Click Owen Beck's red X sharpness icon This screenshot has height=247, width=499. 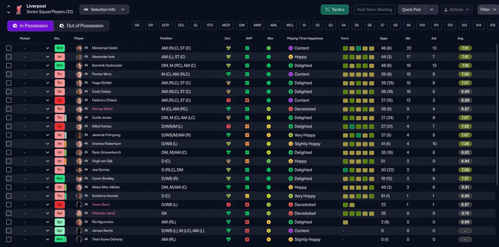click(247, 205)
